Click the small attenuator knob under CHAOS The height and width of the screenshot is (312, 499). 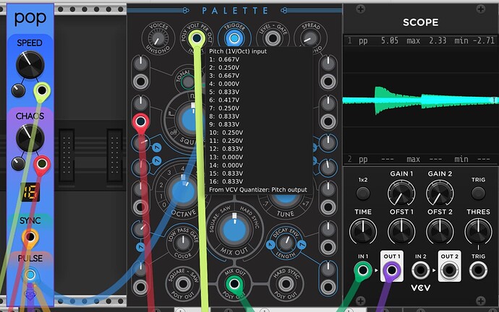pyautogui.click(x=18, y=164)
